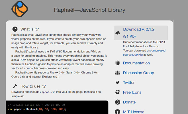Select the Donate link
The image size is (188, 114).
[x=129, y=102]
